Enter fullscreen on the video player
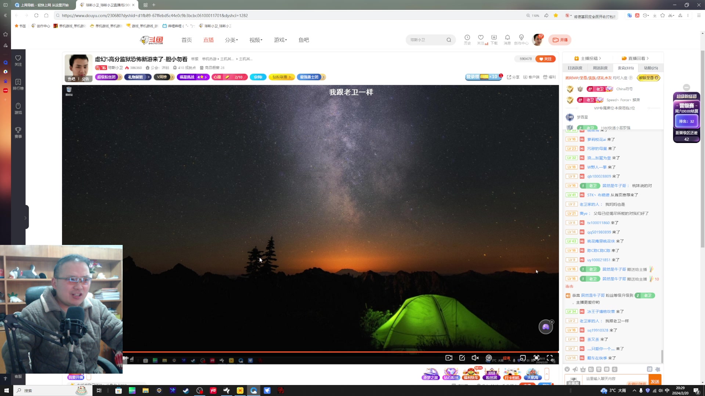The height and width of the screenshot is (396, 705). (550, 358)
